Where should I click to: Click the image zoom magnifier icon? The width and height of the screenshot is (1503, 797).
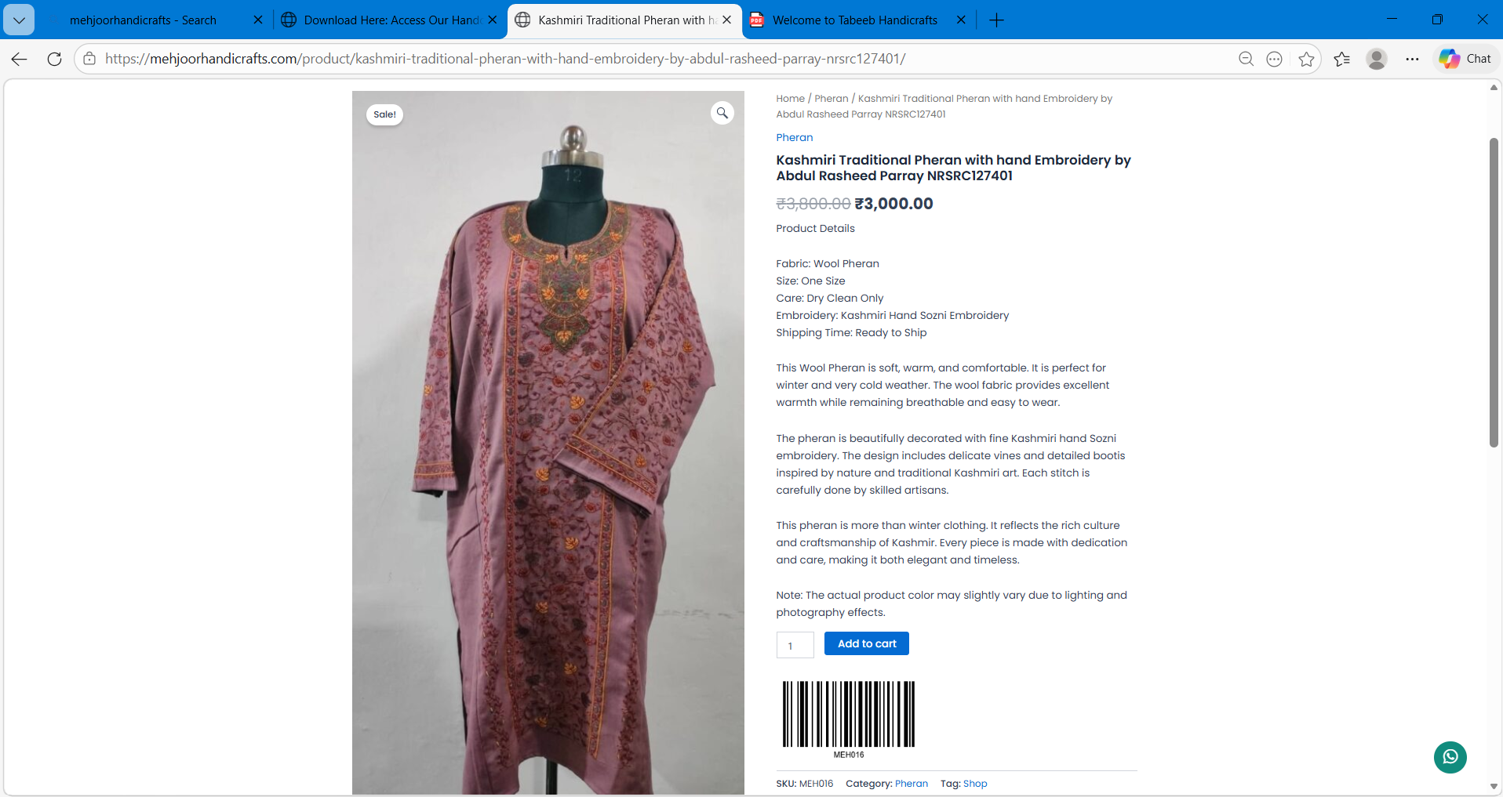tap(722, 113)
